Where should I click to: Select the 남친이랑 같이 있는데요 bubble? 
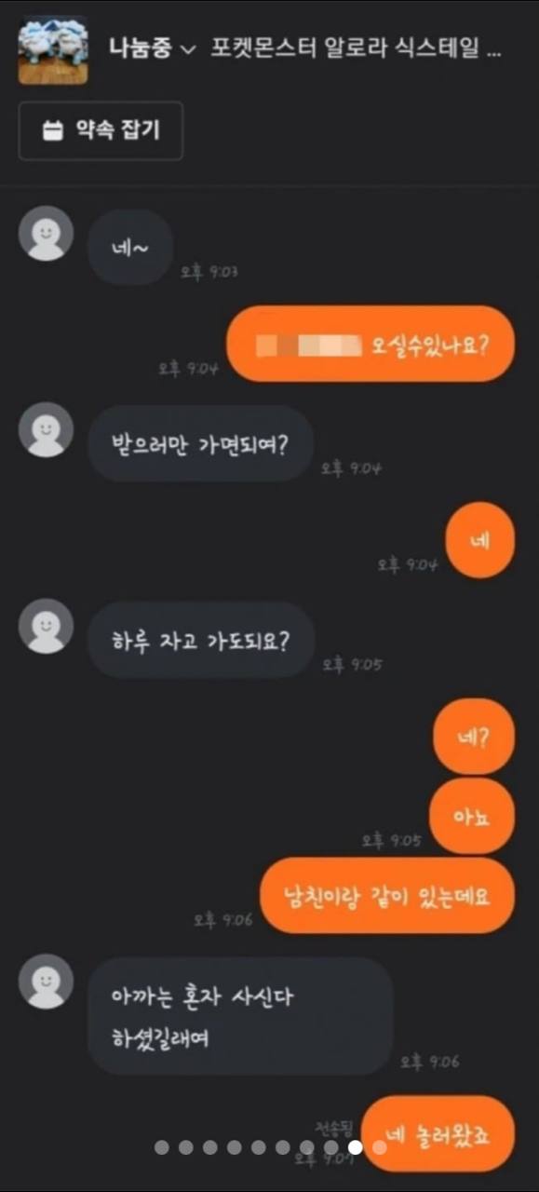coord(386,895)
